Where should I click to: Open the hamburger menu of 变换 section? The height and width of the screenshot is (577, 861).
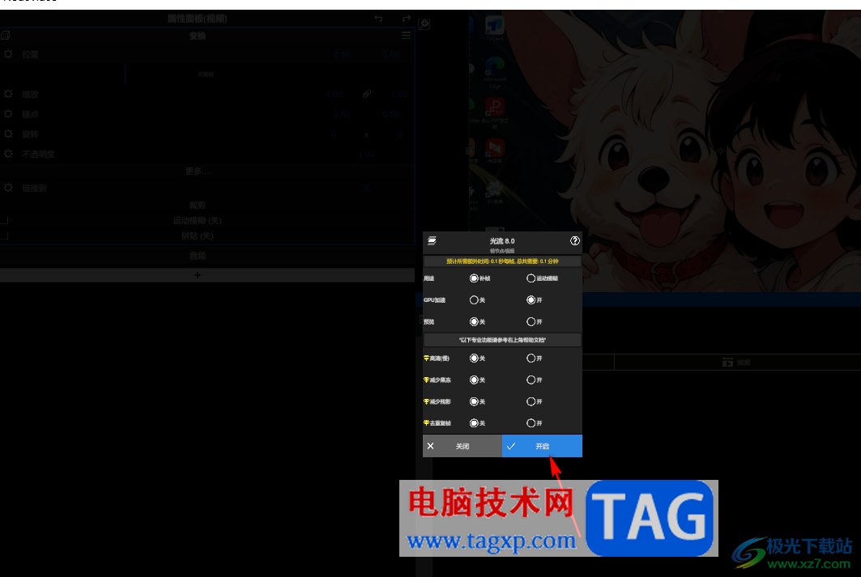(x=407, y=36)
